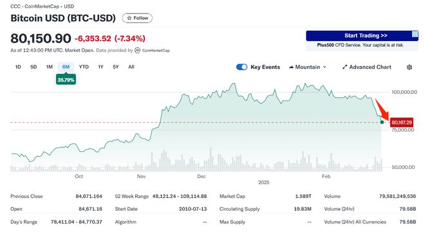Select the All time range tab
425x232 pixels.
click(131, 67)
